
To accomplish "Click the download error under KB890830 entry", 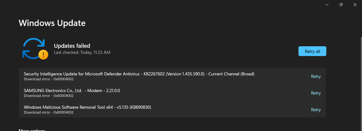I will [x=49, y=112].
